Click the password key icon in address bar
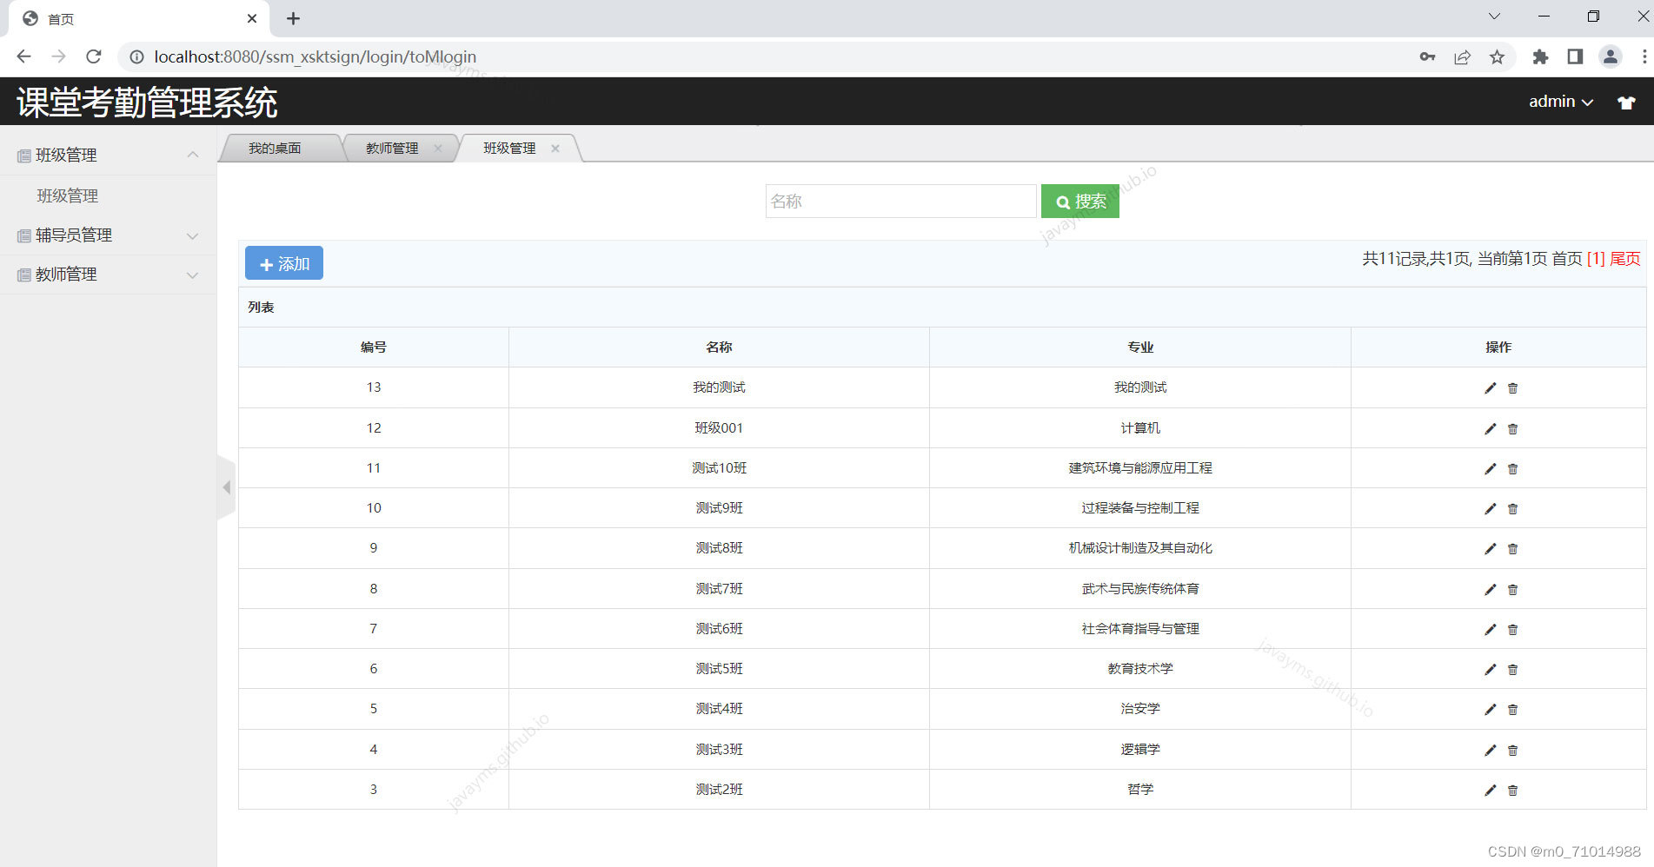 point(1426,56)
